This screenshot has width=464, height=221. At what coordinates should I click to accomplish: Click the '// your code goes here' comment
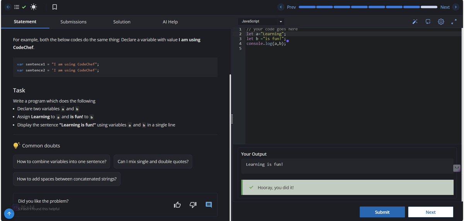tap(272, 29)
